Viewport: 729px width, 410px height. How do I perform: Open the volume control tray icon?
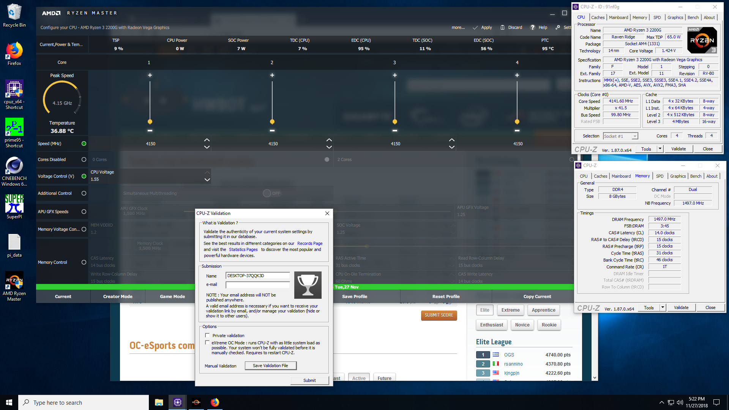pyautogui.click(x=680, y=402)
